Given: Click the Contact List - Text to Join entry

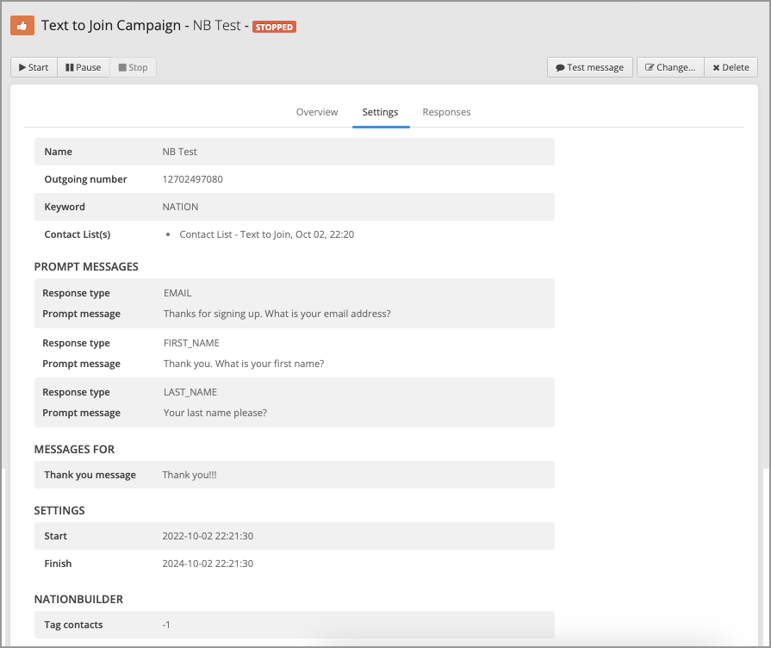Looking at the screenshot, I should click(x=266, y=234).
